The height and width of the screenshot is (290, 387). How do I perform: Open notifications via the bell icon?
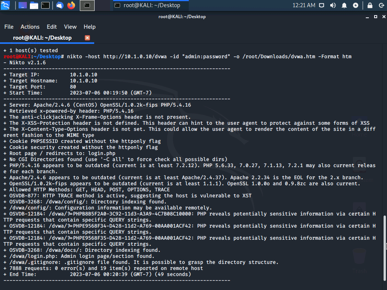coord(344,5)
